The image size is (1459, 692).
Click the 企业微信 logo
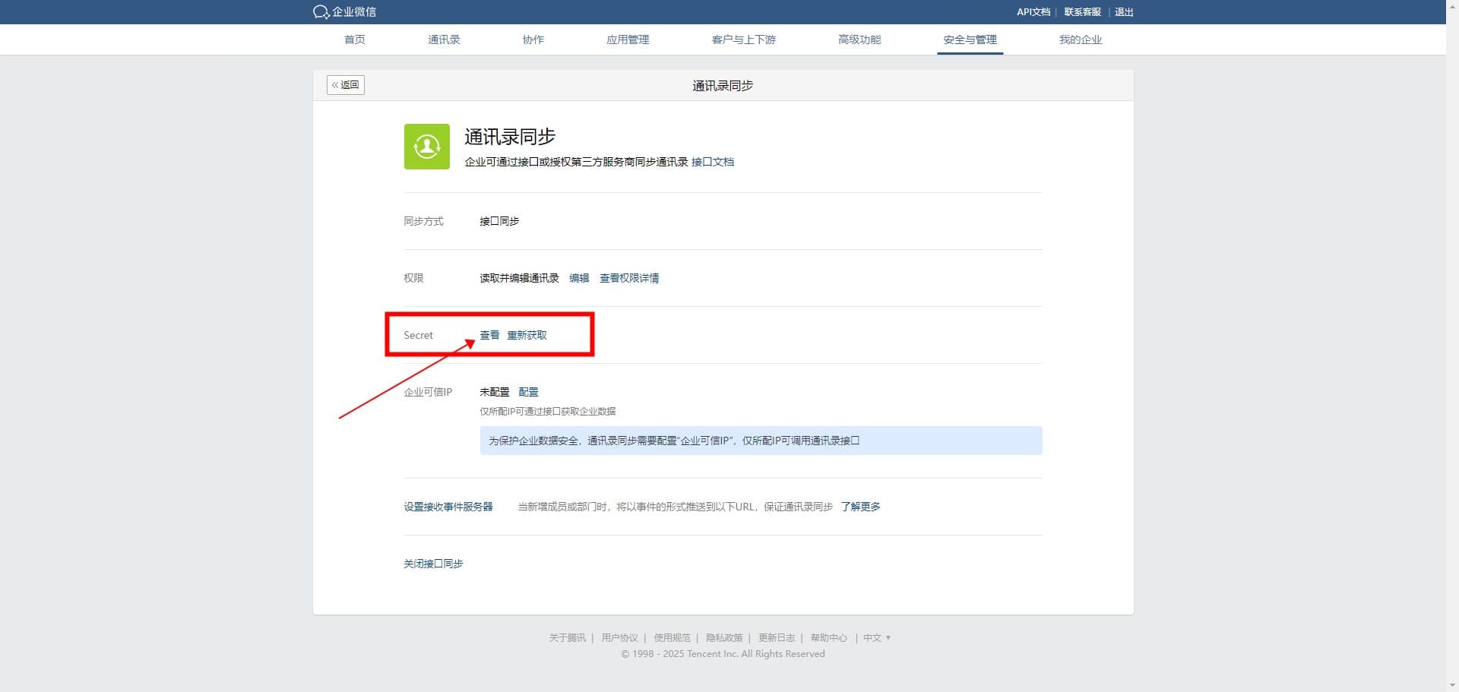click(344, 11)
